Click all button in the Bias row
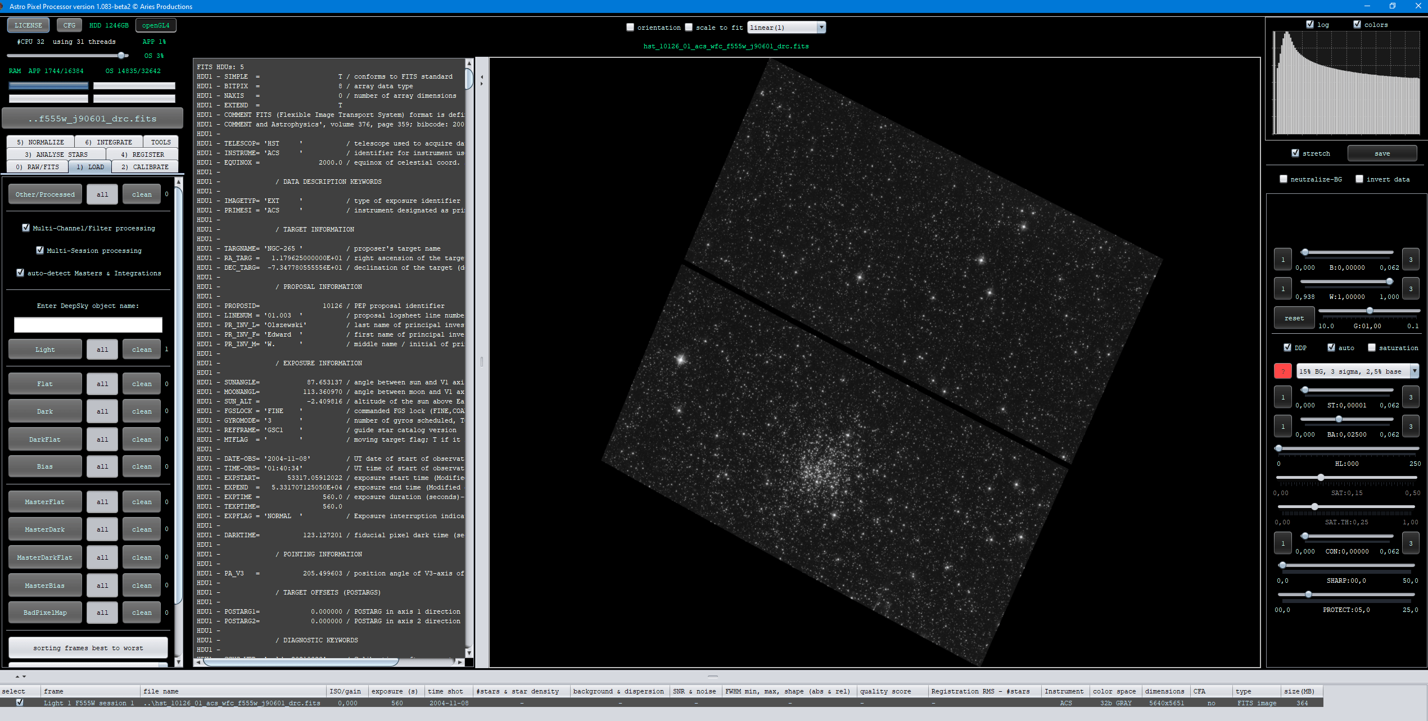Screen dimensions: 1428x721 102,466
